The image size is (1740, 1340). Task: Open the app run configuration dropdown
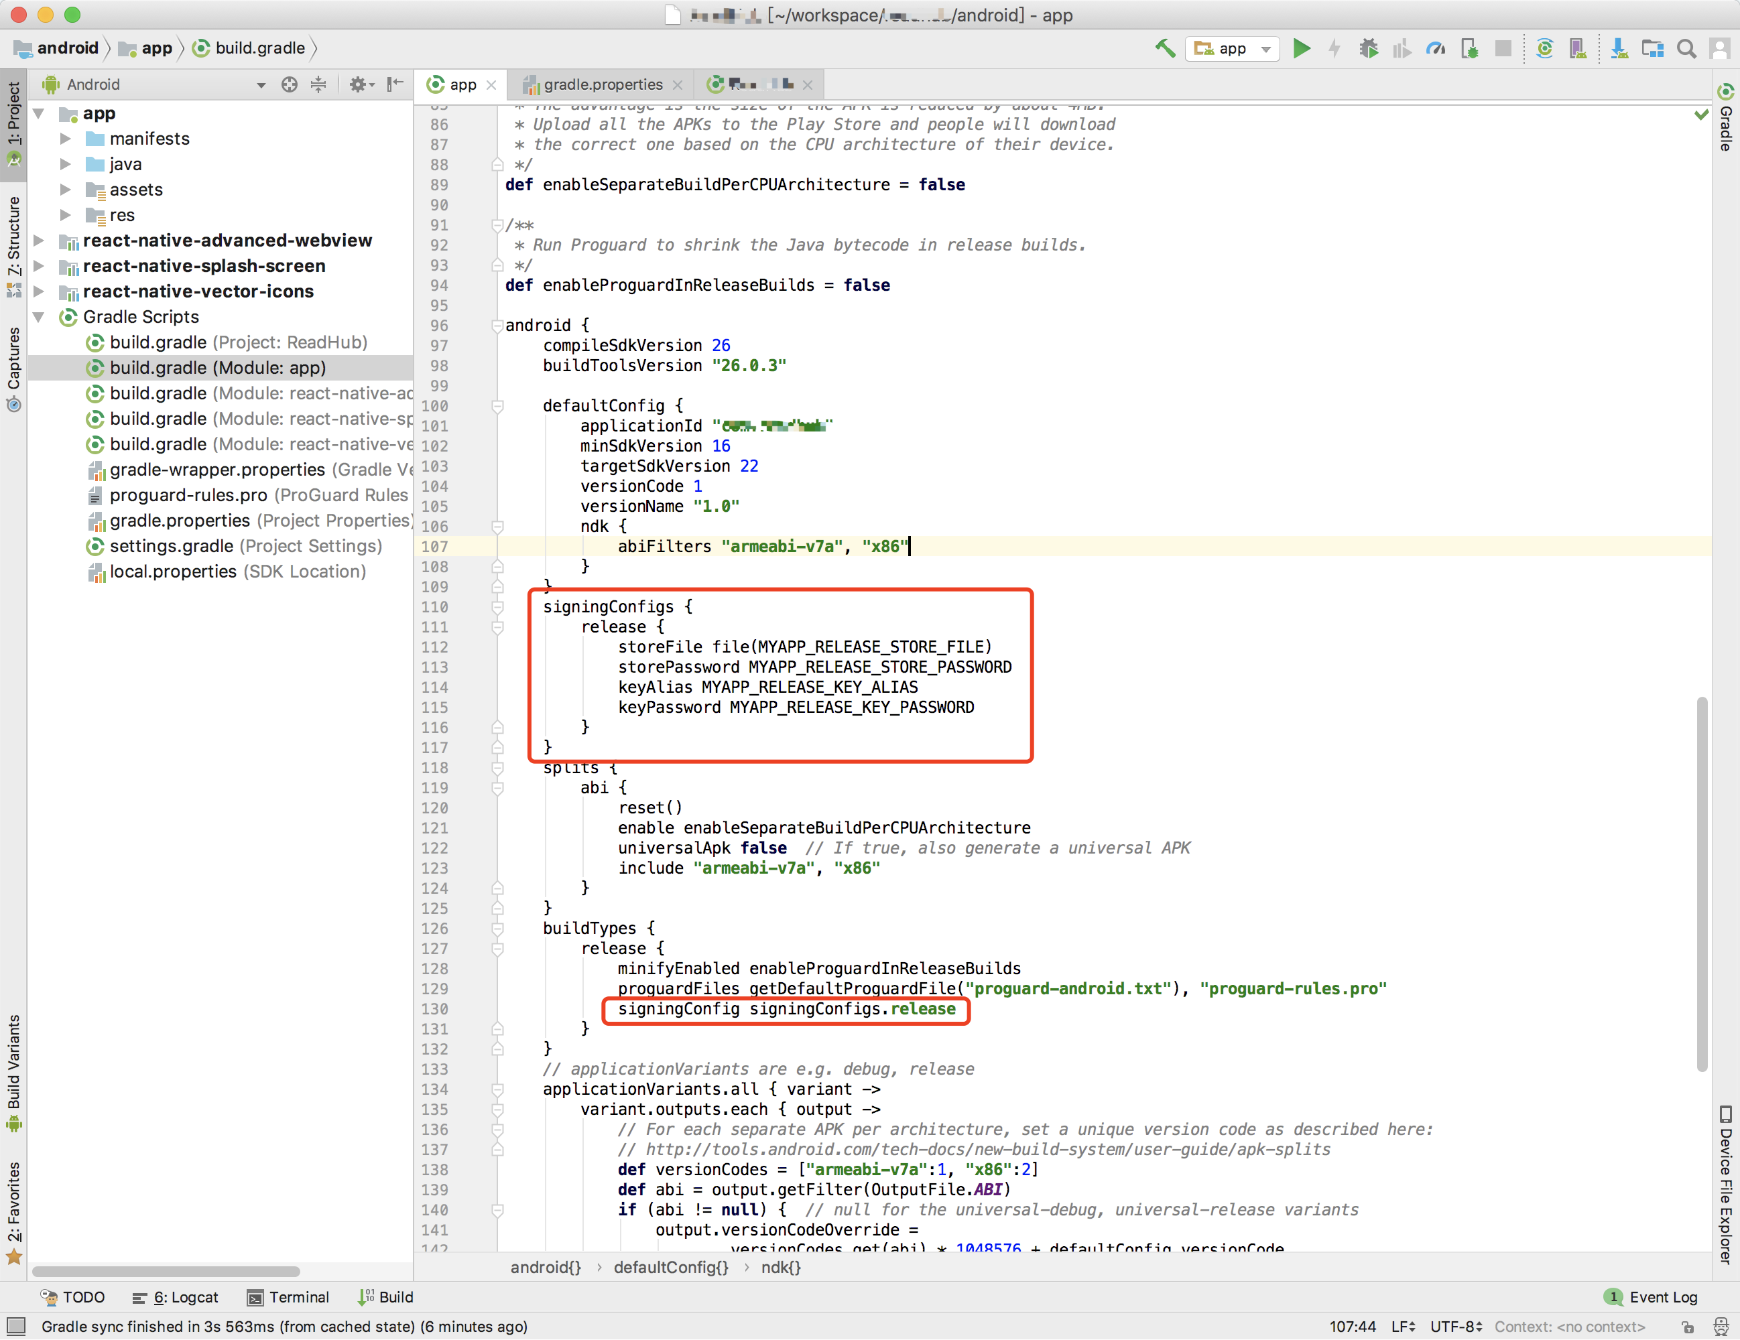tap(1232, 48)
